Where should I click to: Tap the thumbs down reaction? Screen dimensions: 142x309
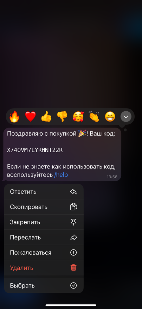(x=62, y=117)
